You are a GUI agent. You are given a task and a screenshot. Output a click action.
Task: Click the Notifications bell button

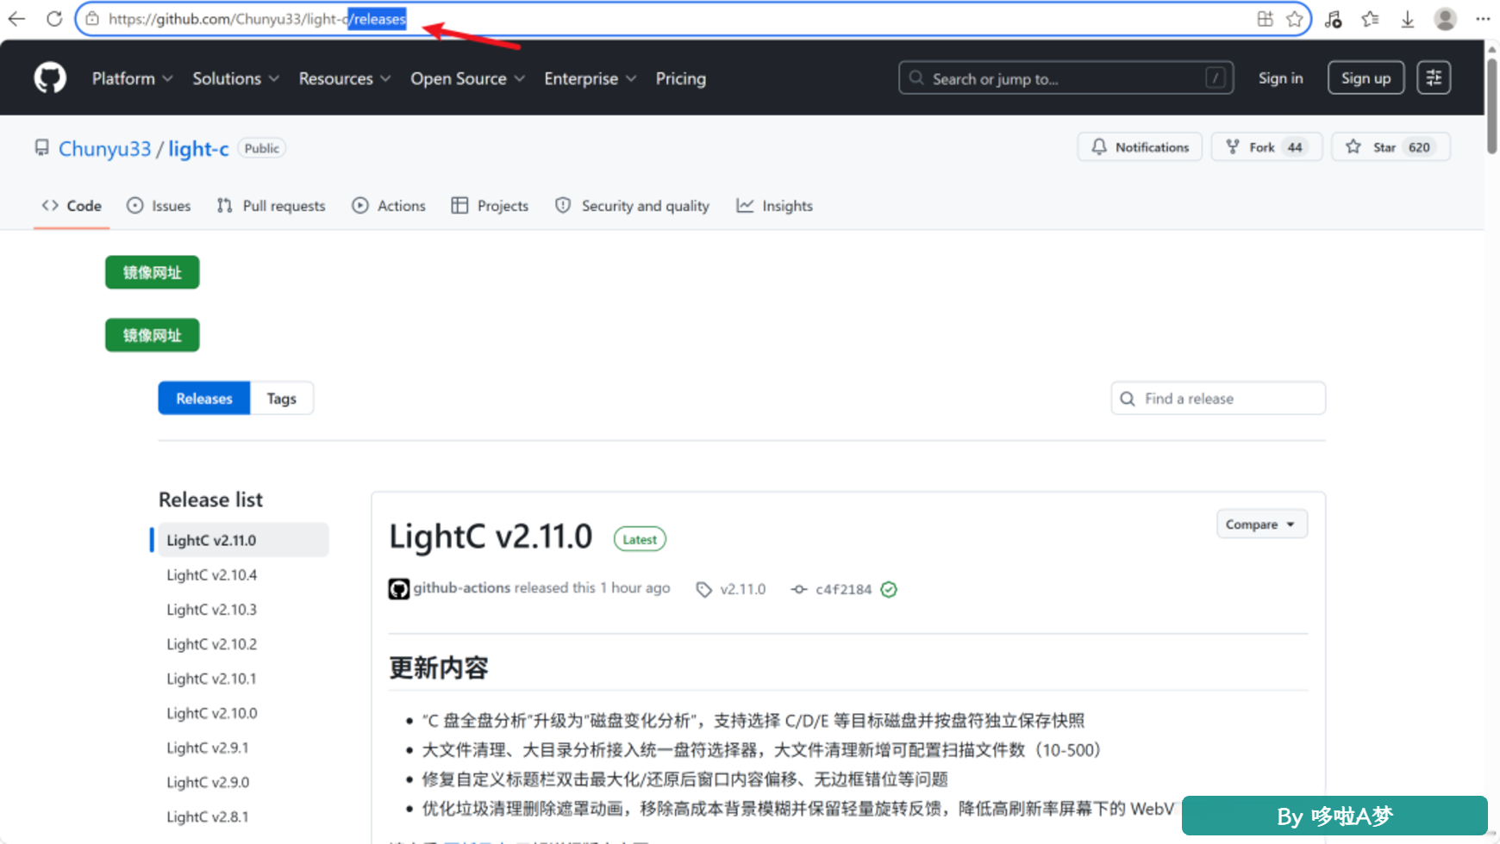coord(1140,147)
